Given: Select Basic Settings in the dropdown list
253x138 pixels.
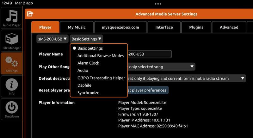Looking at the screenshot, I should [x=90, y=48].
